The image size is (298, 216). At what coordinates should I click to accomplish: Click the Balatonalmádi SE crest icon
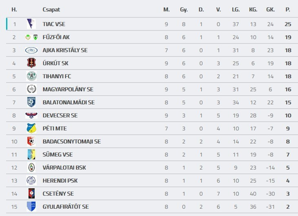[31, 102]
